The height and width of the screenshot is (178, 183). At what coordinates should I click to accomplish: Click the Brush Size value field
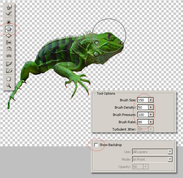[143, 100]
